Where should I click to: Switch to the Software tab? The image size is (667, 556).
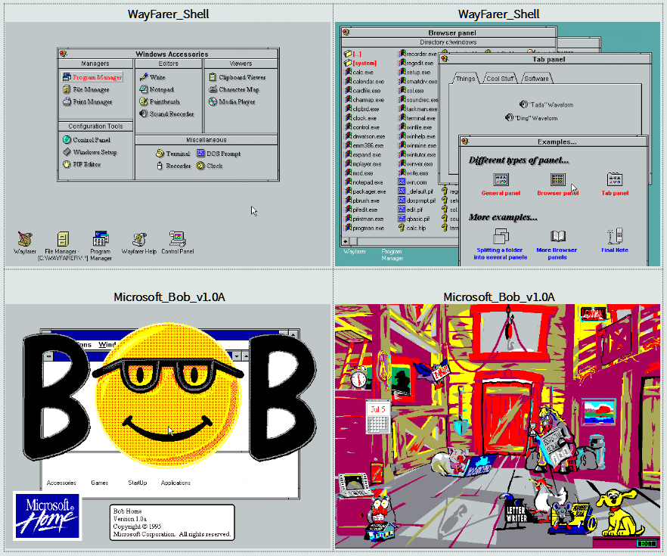point(536,78)
